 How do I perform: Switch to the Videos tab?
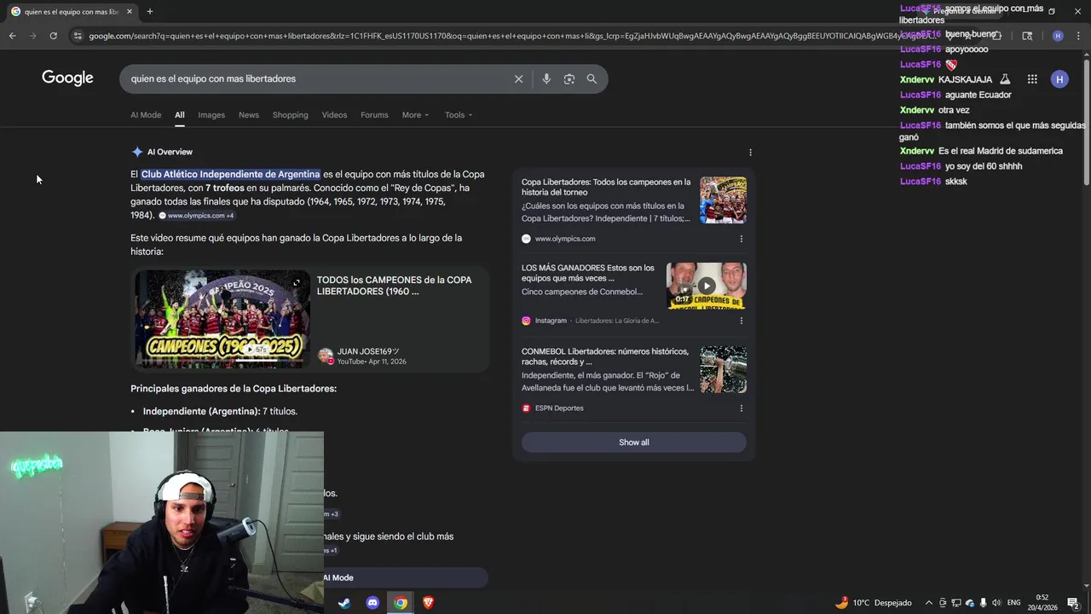click(334, 115)
